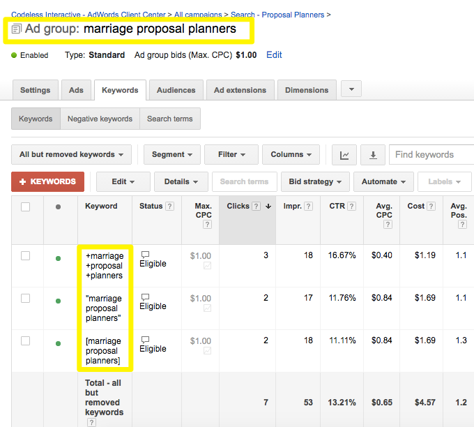Click the help icon beside Impr. header
Image resolution: width=474 pixels, height=427 pixels.
click(308, 207)
